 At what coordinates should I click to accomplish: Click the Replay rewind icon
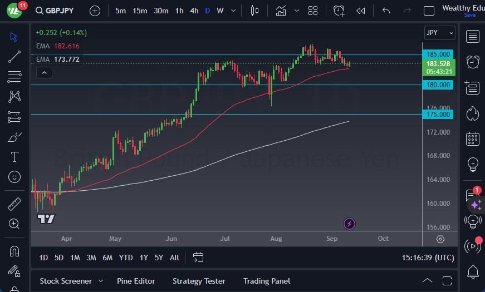(x=361, y=11)
